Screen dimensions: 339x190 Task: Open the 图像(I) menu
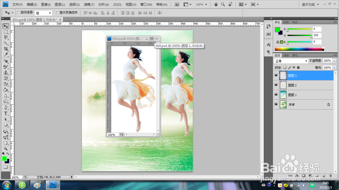pyautogui.click(x=46, y=4)
